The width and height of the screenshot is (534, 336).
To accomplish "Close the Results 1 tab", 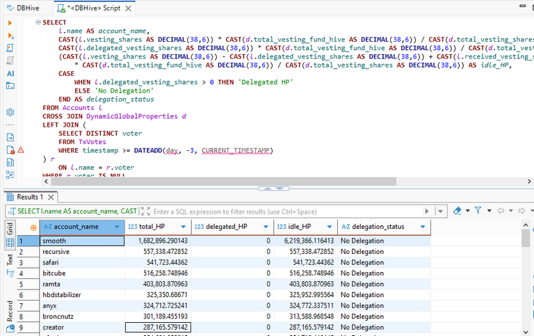I will click(x=51, y=198).
